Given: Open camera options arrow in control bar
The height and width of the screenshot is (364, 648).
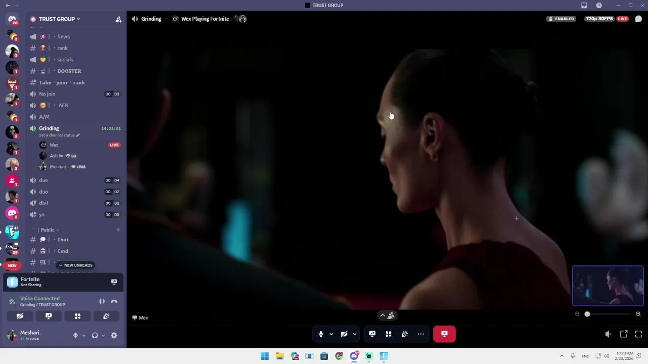Looking at the screenshot, I should coord(354,334).
